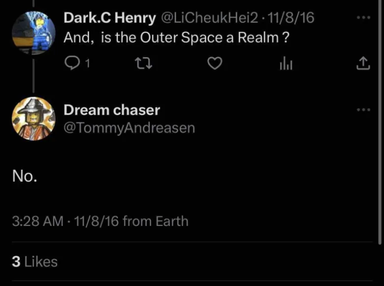View analytics for Dark.C Henry's tweet
384x286 pixels.
(285, 64)
